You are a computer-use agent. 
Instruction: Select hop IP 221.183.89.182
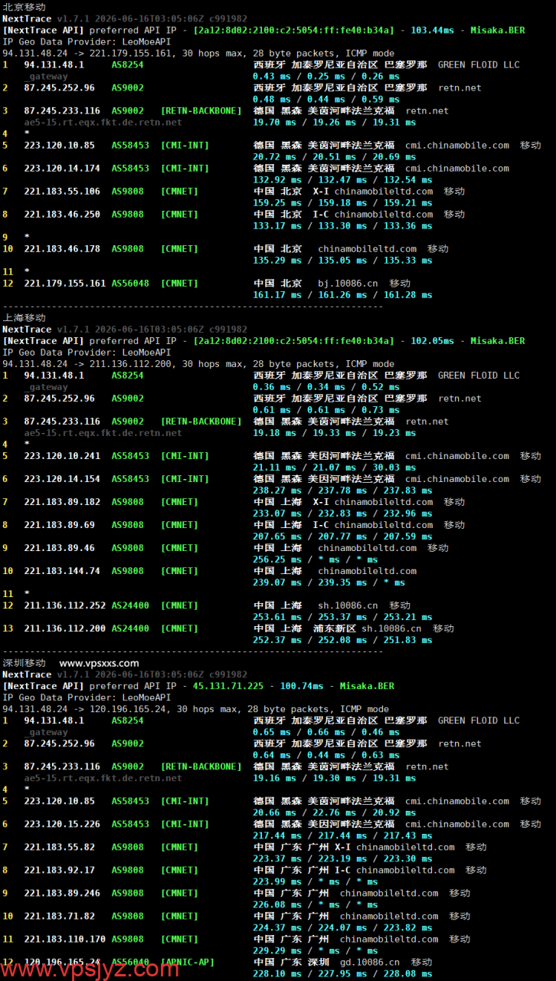coord(62,501)
